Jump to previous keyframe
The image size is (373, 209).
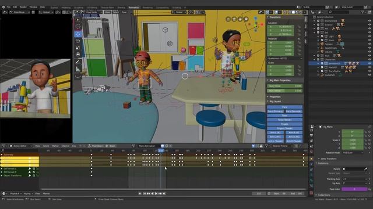point(148,193)
